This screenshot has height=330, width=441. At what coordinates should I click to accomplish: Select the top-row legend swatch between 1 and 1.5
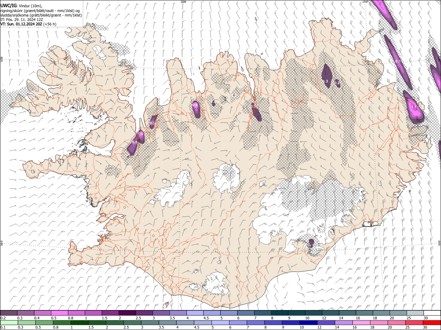pos(93,313)
